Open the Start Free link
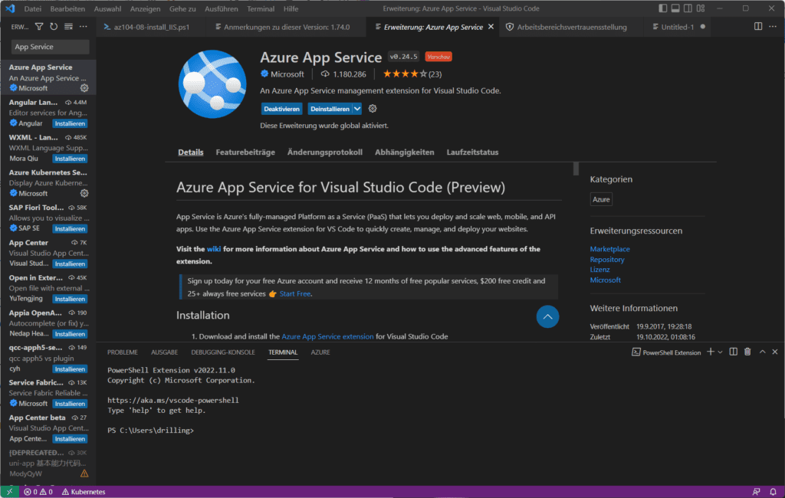 [295, 293]
